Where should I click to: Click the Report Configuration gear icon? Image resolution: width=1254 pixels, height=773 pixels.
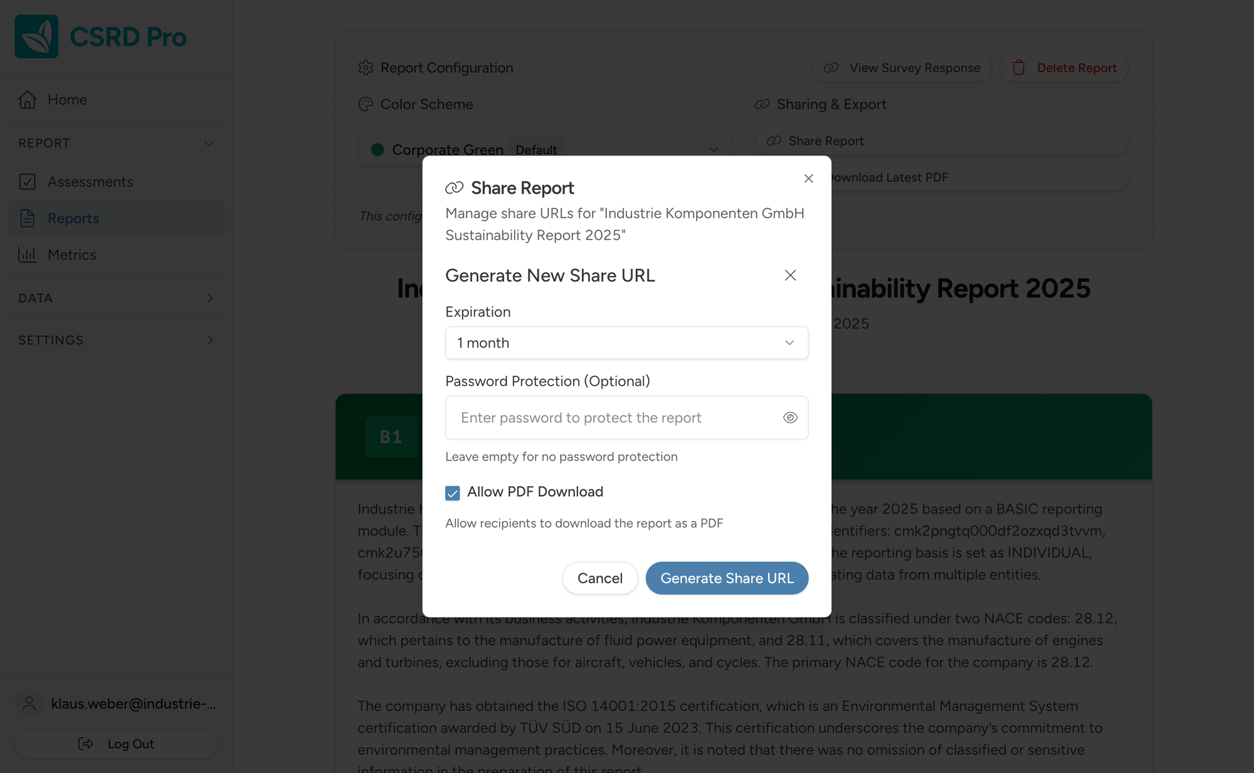[366, 68]
